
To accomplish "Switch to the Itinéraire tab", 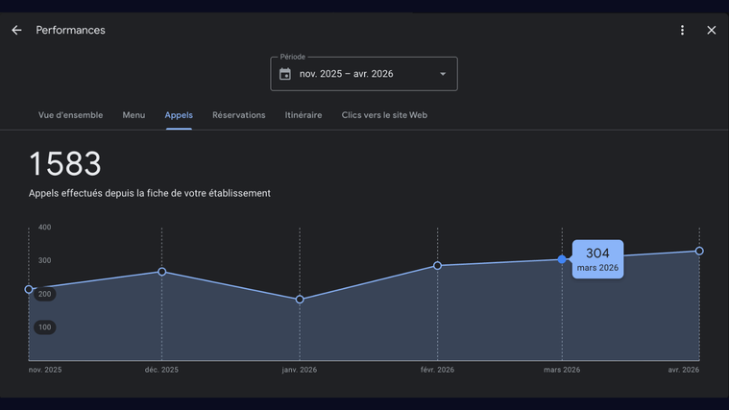I will pyautogui.click(x=304, y=115).
